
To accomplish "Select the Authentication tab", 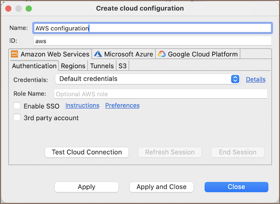I will click(34, 66).
